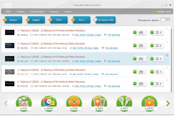The width and height of the screenshot is (174, 116).
Task: Play PopLove 2 (2013) via scissors-side green play icon
Action: [x=152, y=46]
